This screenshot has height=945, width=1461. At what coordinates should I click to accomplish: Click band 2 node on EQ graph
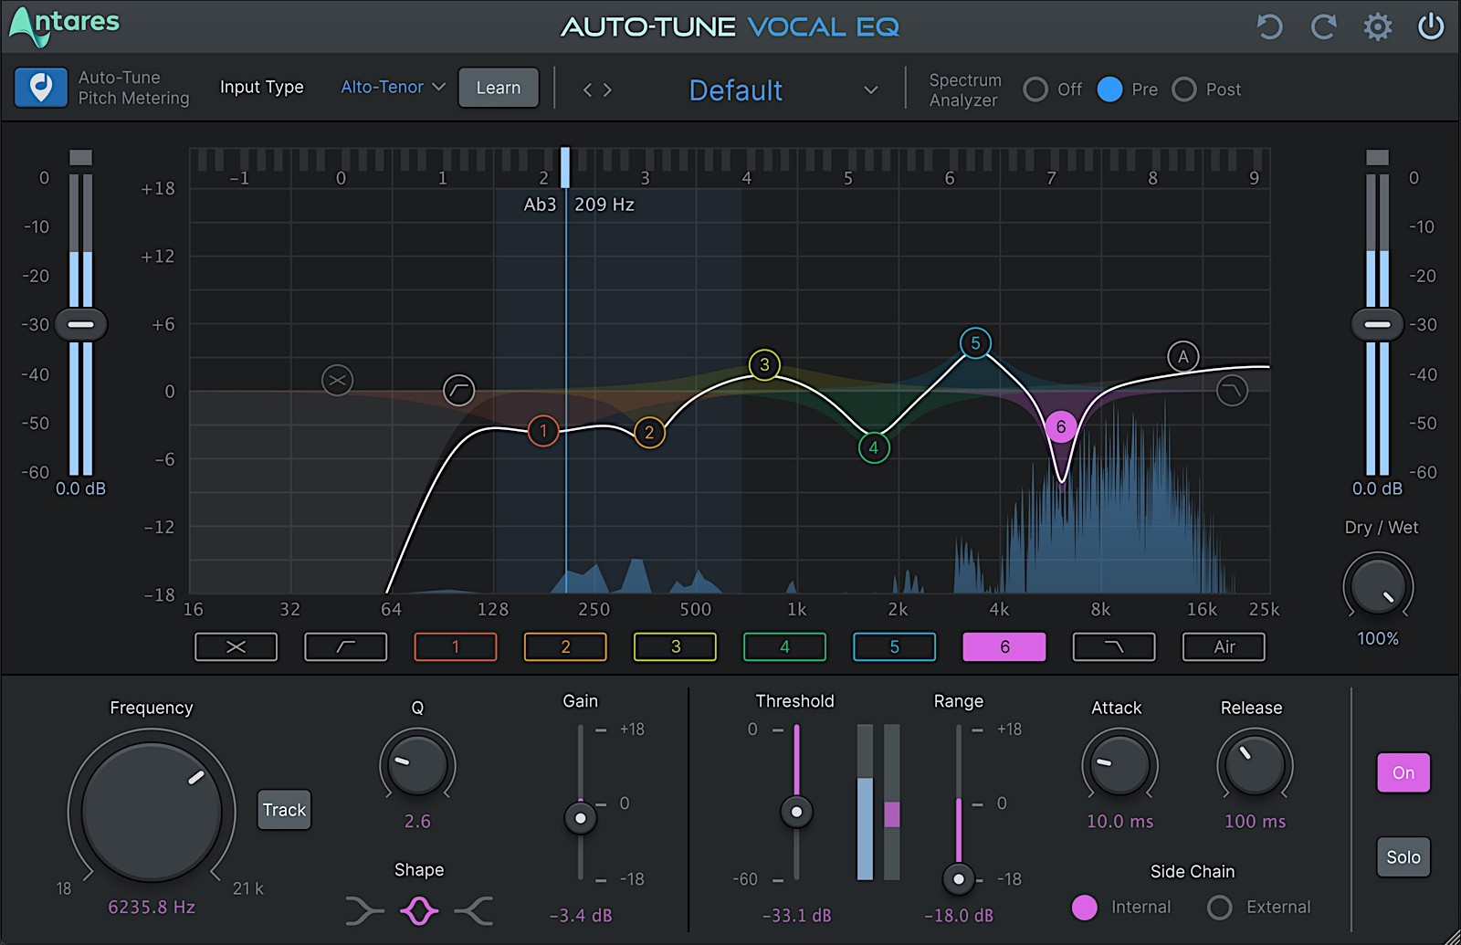coord(649,433)
